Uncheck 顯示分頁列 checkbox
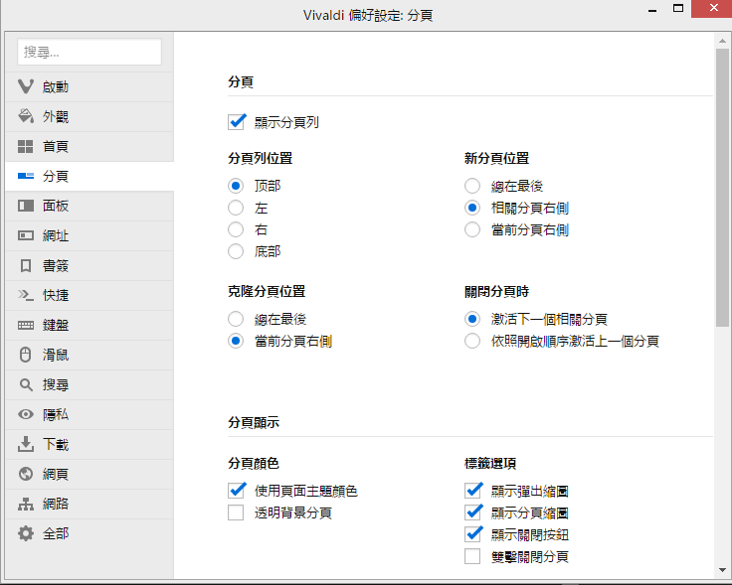The width and height of the screenshot is (732, 585). [x=237, y=122]
